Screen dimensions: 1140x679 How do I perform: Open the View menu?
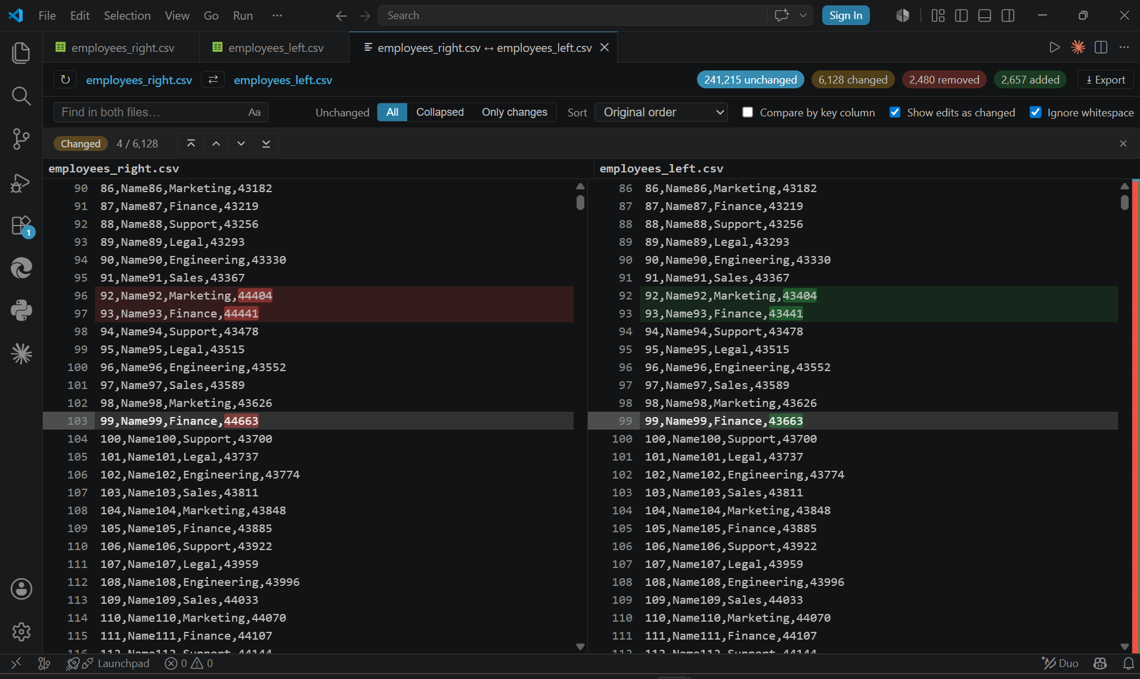[177, 16]
